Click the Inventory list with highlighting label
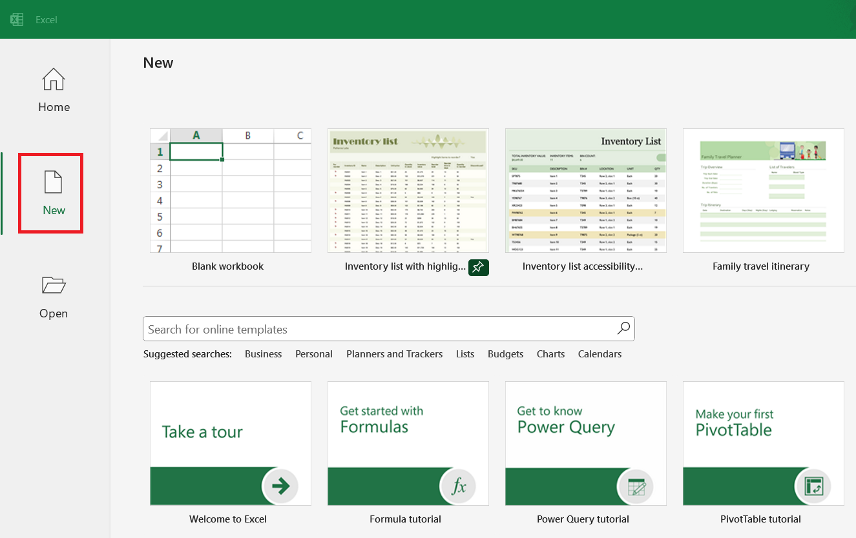This screenshot has height=538, width=856. 405,266
